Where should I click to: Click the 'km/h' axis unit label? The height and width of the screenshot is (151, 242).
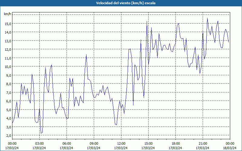[8, 14]
